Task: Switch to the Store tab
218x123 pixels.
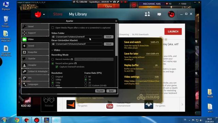Action: [x=58, y=14]
